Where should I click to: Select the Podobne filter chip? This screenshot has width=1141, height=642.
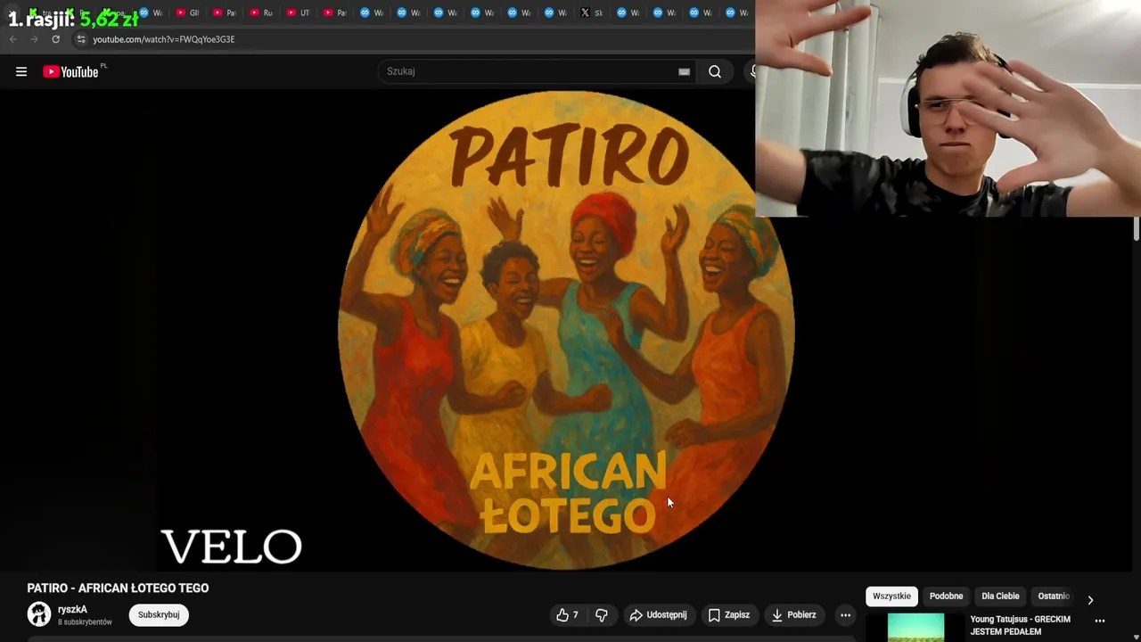[946, 597]
